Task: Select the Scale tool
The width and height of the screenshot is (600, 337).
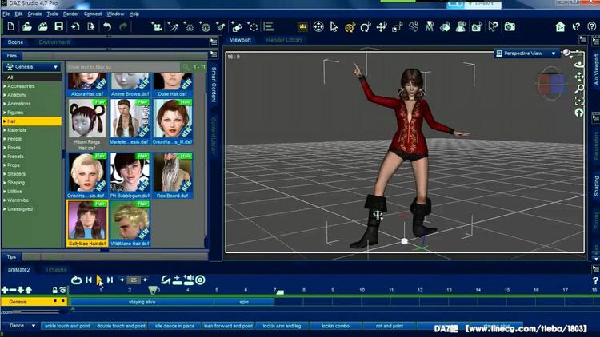Action: click(397, 26)
